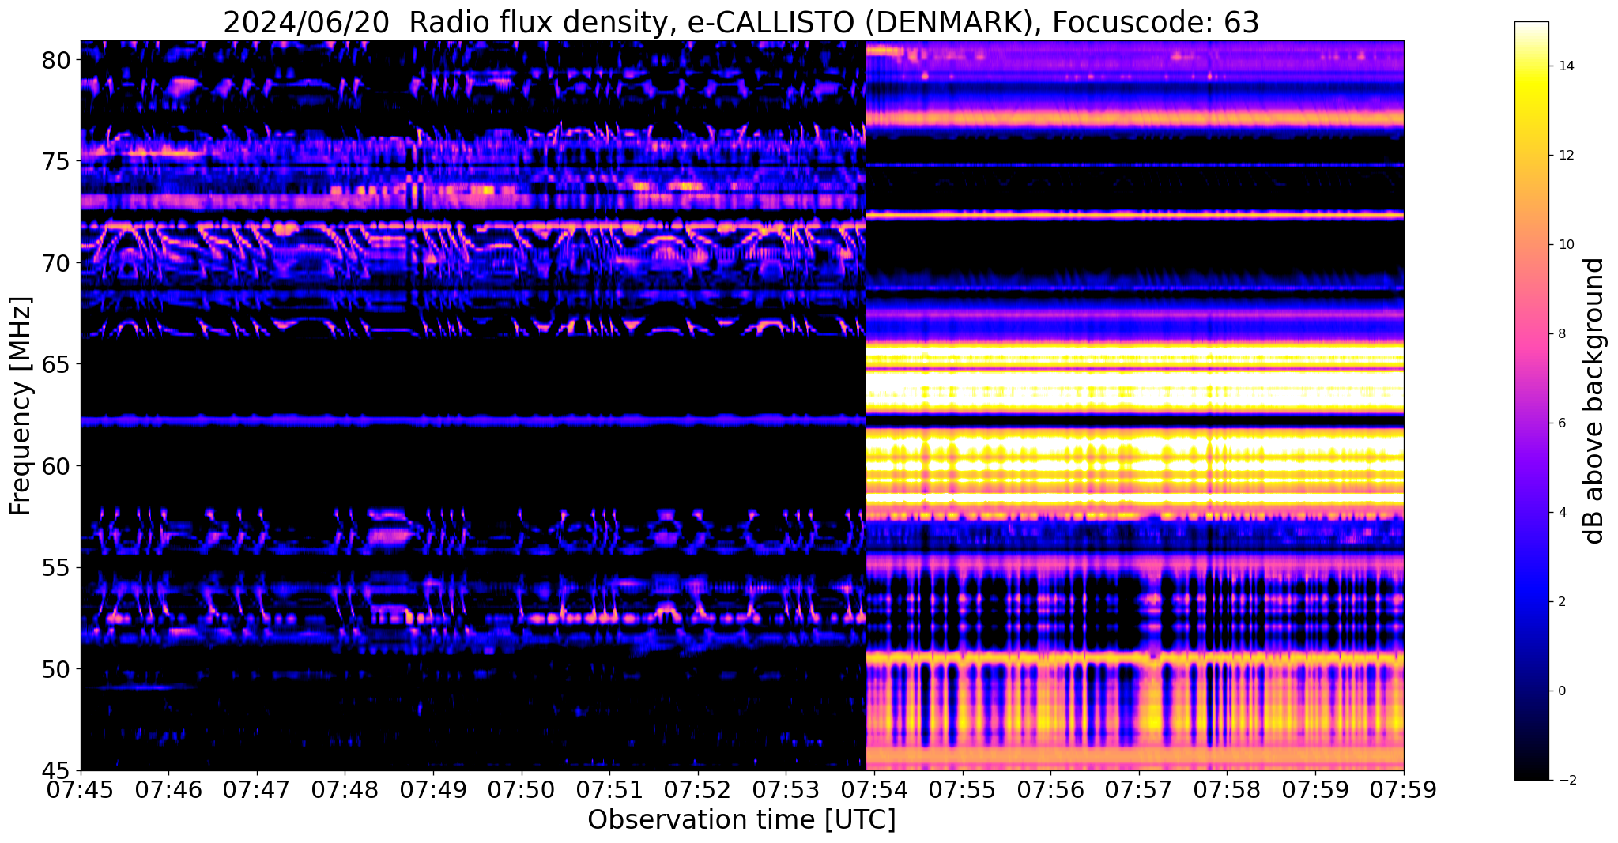Click the 60 MHz frequency tick label

[56, 466]
